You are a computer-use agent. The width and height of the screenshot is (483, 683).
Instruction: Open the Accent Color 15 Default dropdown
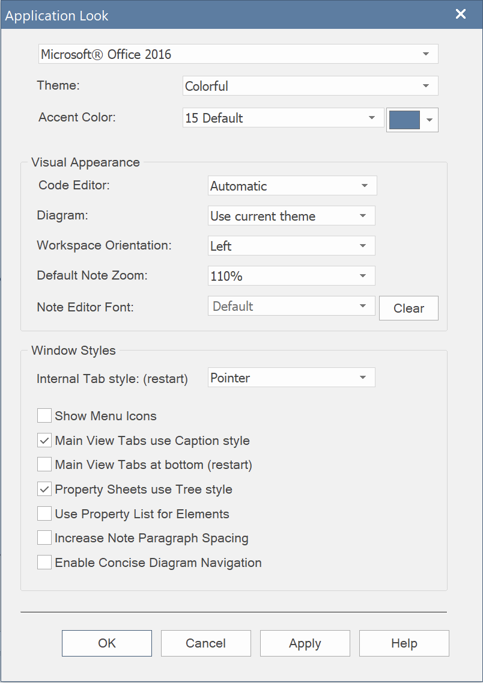[x=282, y=118]
